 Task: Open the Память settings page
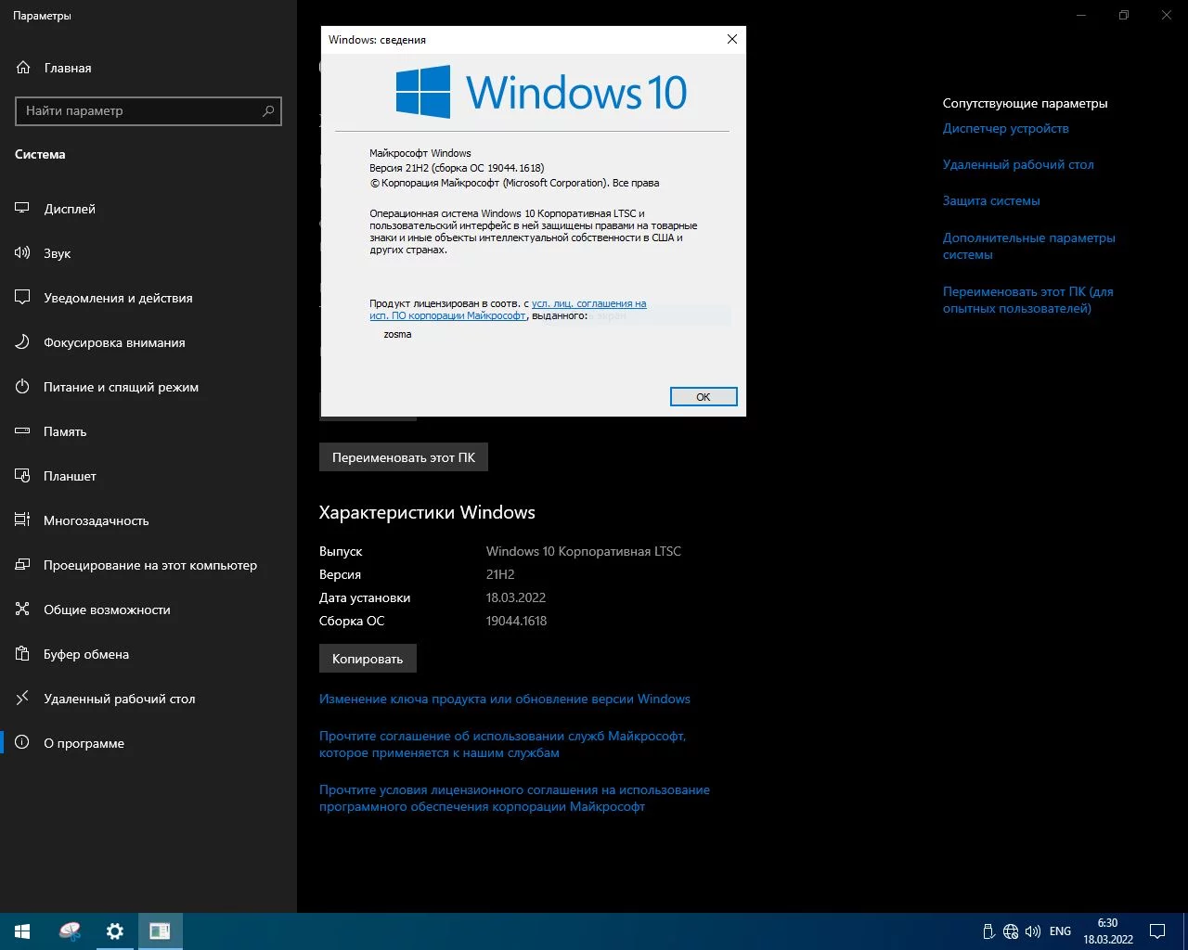point(148,431)
